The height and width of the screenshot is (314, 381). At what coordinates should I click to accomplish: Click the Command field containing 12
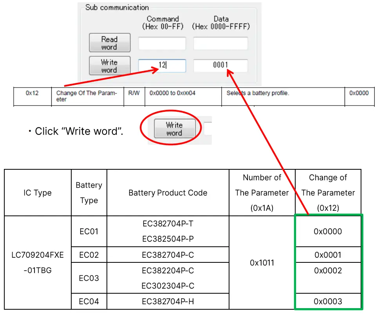(x=162, y=66)
